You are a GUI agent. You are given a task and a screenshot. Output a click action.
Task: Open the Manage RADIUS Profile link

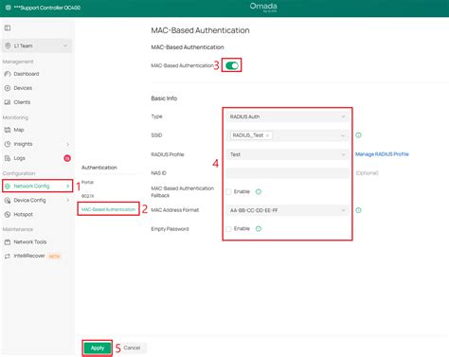[x=382, y=154]
